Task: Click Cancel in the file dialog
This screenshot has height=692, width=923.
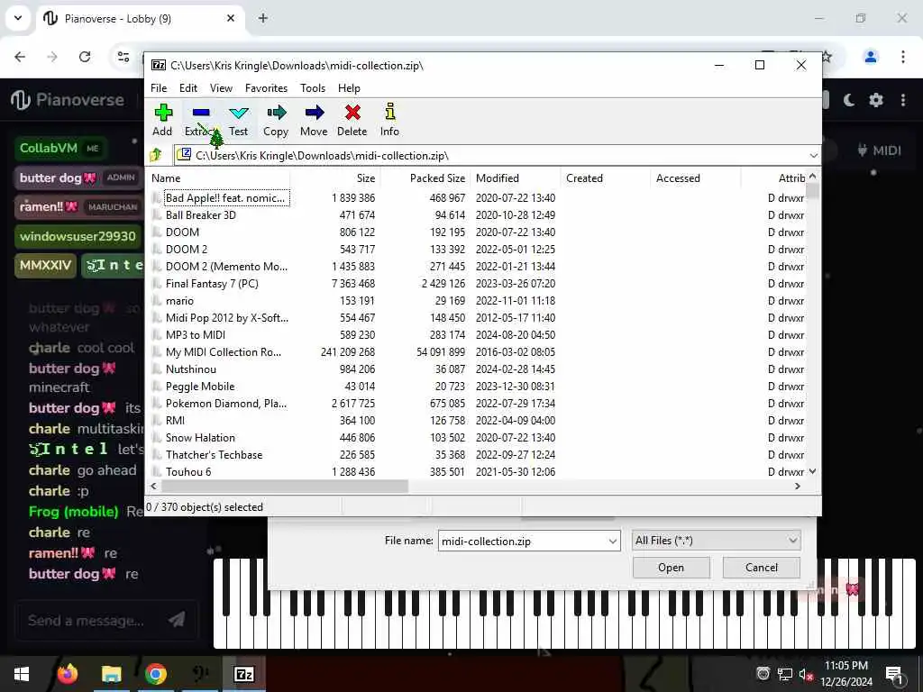Action: [x=761, y=568]
